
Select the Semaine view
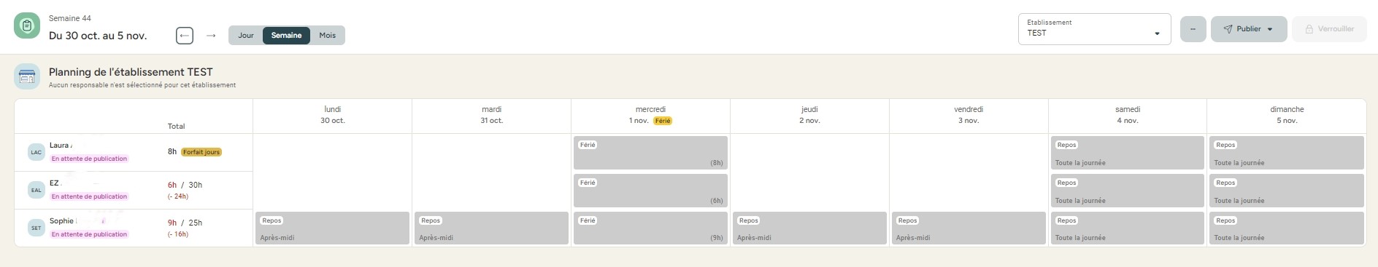(x=286, y=35)
